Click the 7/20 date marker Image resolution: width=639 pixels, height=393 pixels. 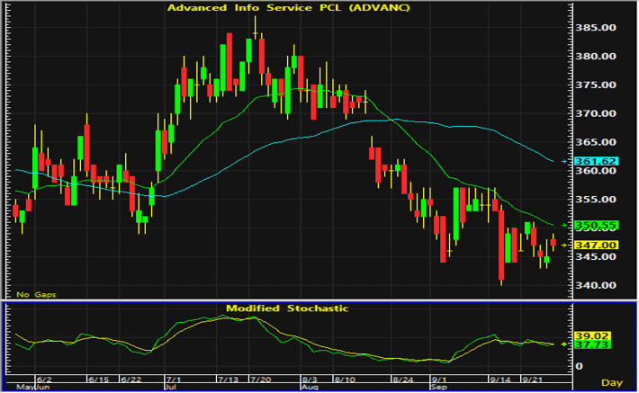[x=261, y=380]
